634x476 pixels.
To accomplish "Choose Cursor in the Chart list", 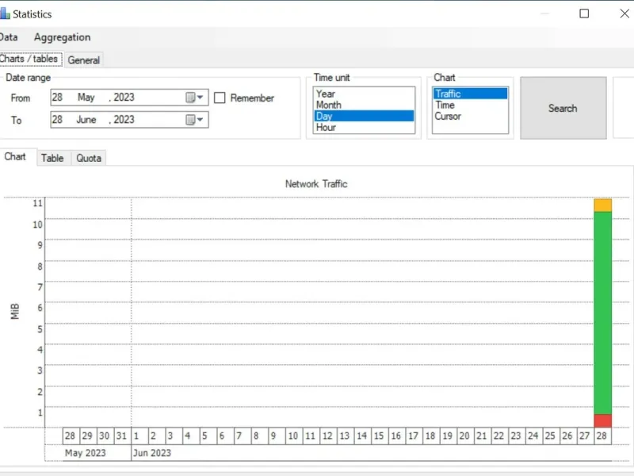I will 470,117.
